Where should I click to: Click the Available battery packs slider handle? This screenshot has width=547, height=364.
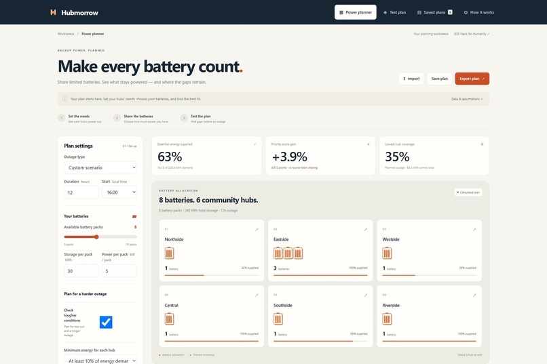point(96,237)
